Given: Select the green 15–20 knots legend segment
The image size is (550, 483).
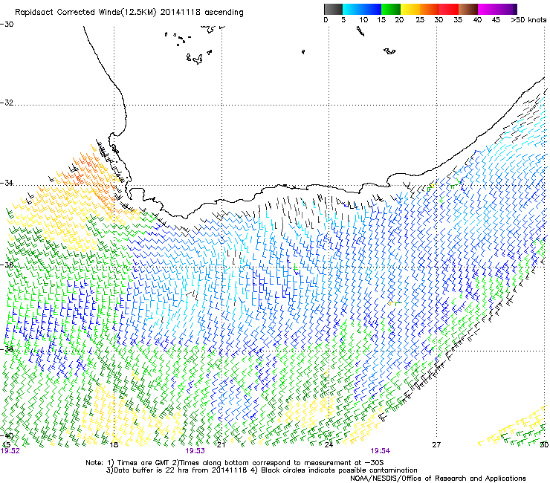Looking at the screenshot, I should click(x=391, y=9).
